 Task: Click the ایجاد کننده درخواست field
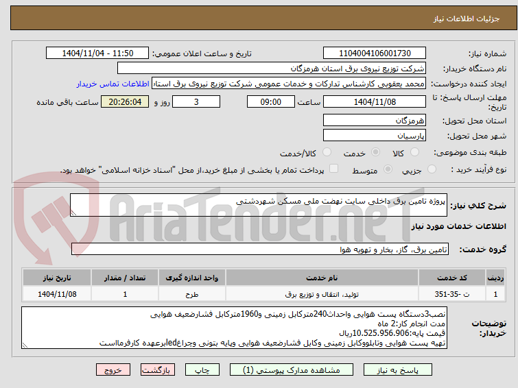click(289, 84)
